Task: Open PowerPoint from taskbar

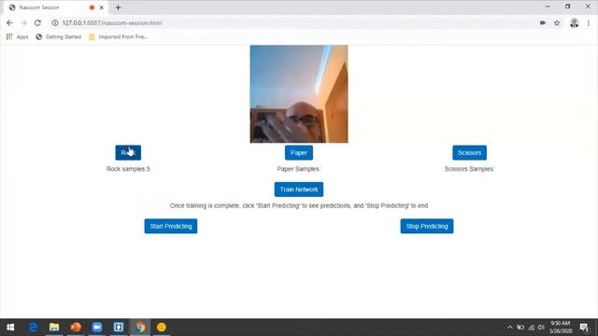Action: [76, 328]
